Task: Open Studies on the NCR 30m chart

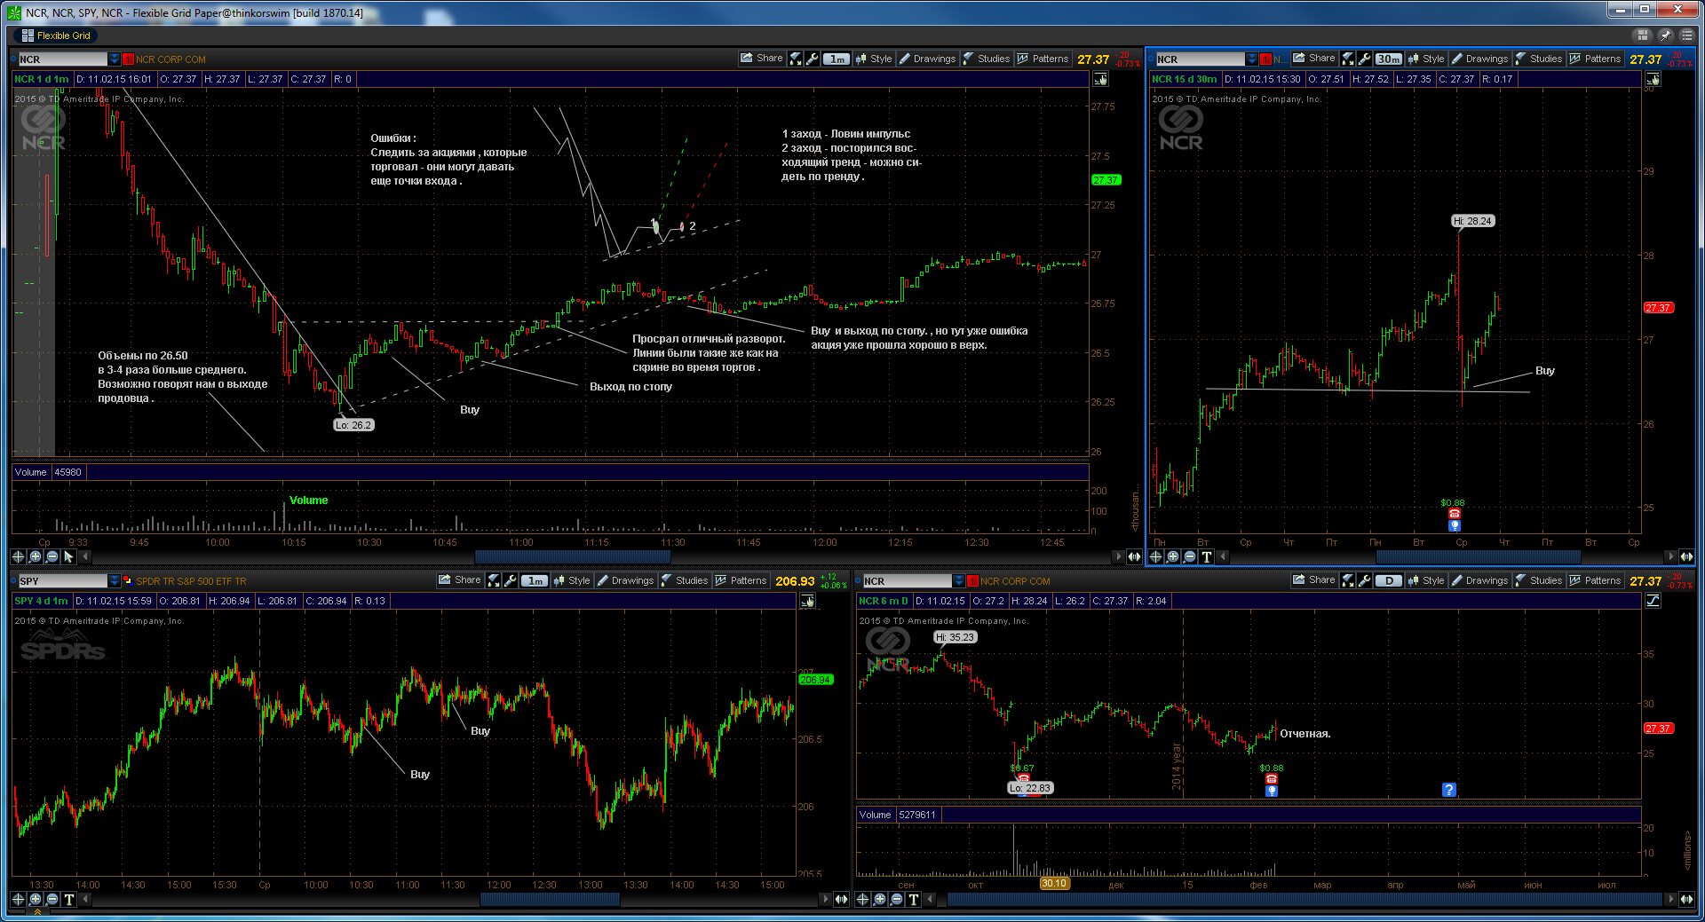Action: point(1539,59)
